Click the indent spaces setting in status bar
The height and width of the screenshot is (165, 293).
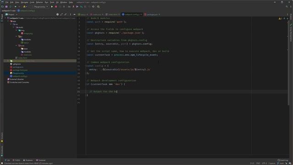click(272, 163)
